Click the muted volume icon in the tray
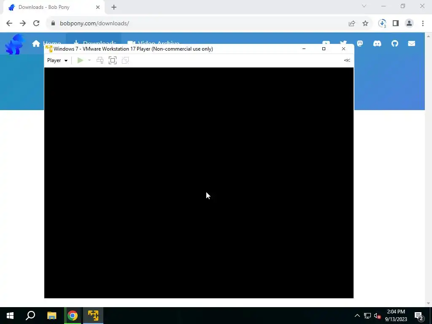The width and height of the screenshot is (432, 324). 378,316
